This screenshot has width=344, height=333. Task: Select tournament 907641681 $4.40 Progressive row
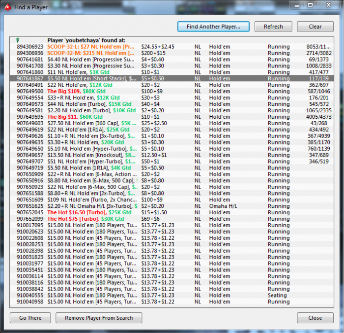point(172,60)
